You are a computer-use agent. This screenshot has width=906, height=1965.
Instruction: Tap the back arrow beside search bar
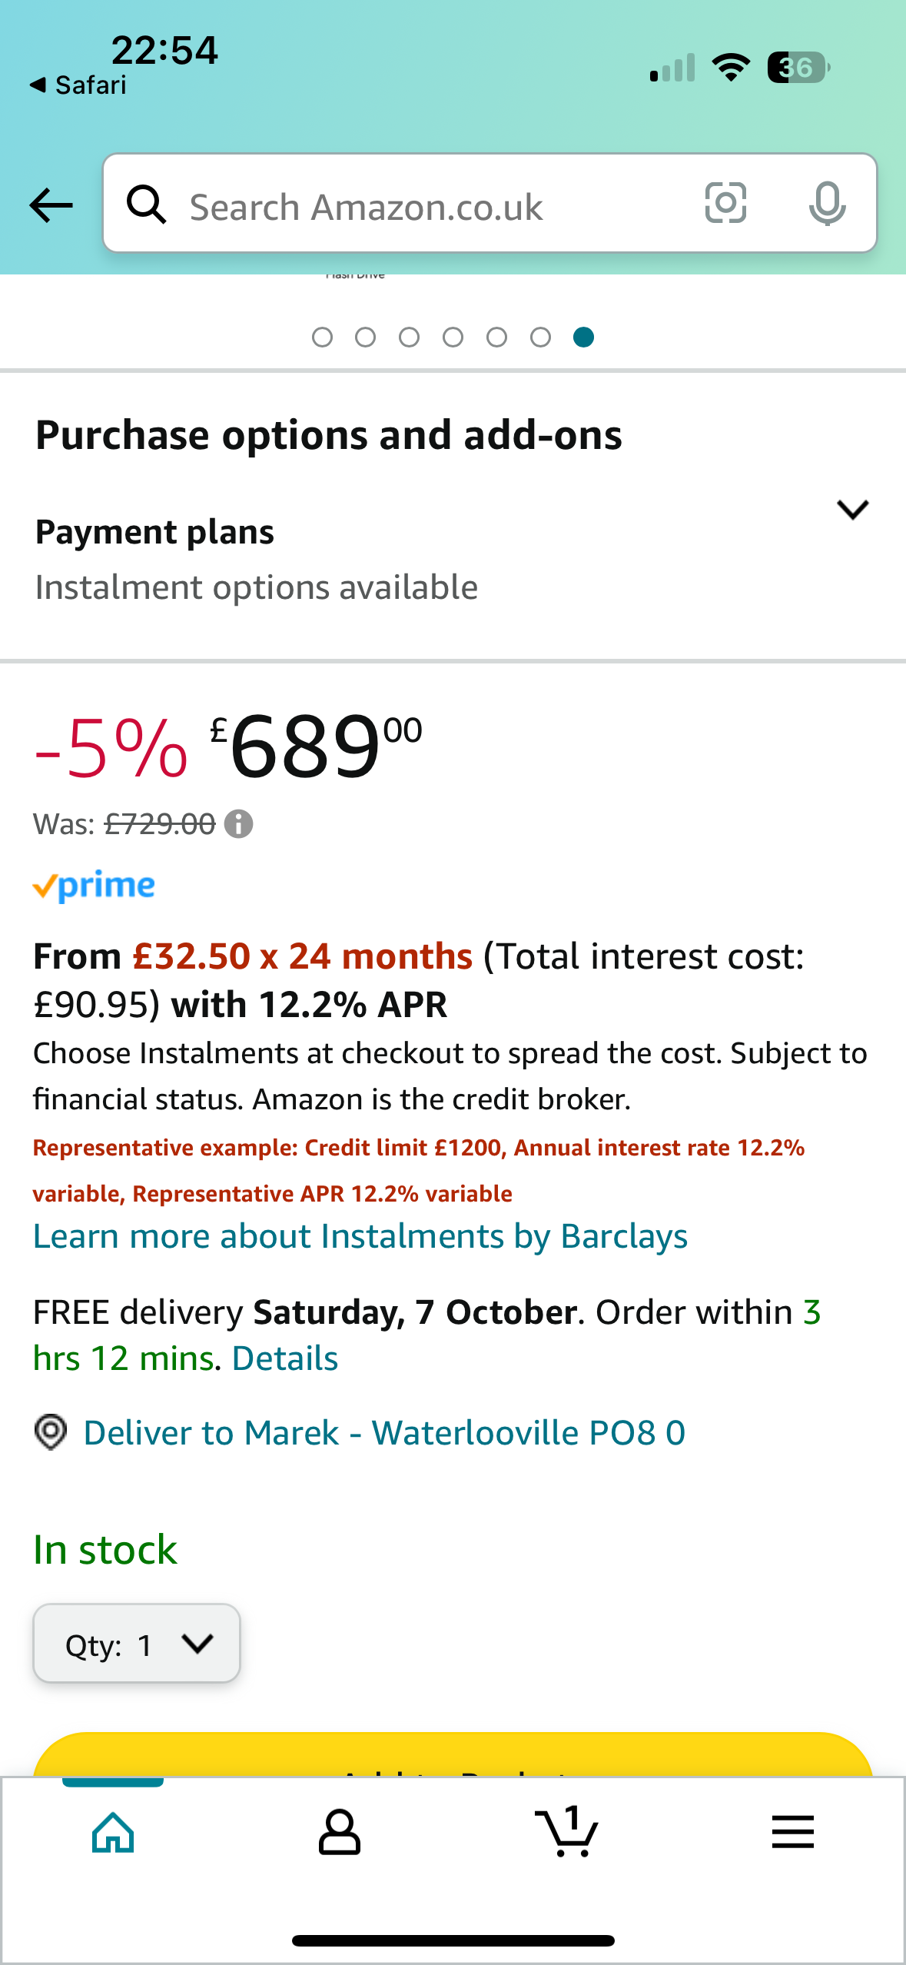pyautogui.click(x=51, y=205)
